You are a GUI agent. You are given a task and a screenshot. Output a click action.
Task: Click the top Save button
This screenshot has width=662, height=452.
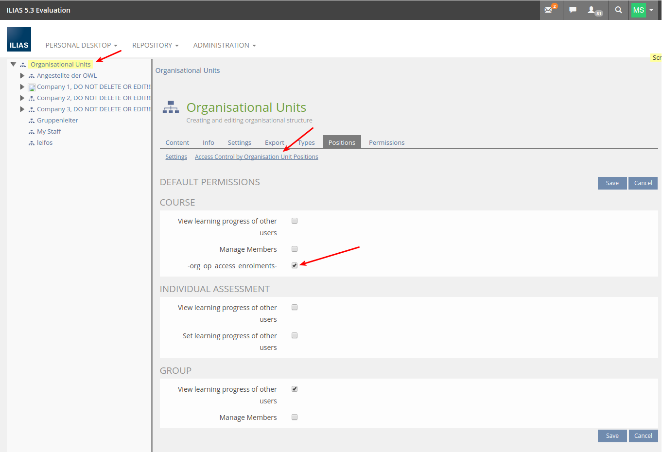click(x=612, y=183)
